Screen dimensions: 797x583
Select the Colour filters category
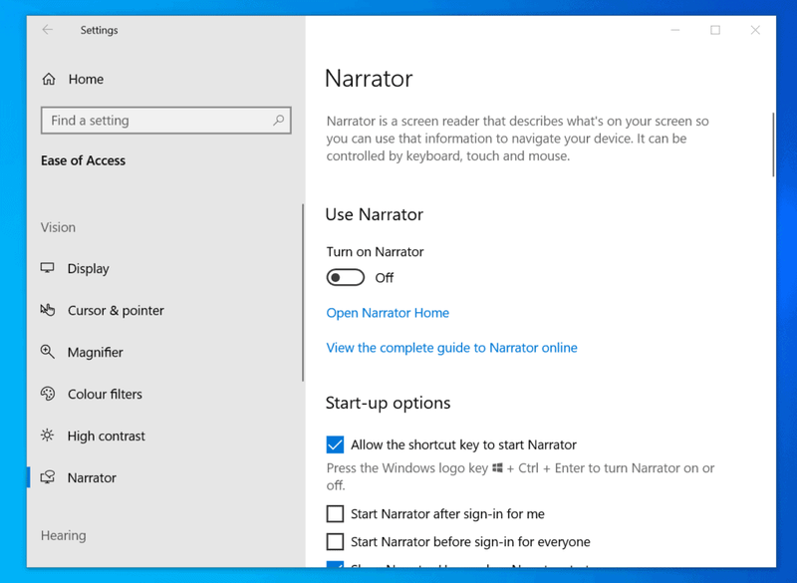(x=105, y=394)
